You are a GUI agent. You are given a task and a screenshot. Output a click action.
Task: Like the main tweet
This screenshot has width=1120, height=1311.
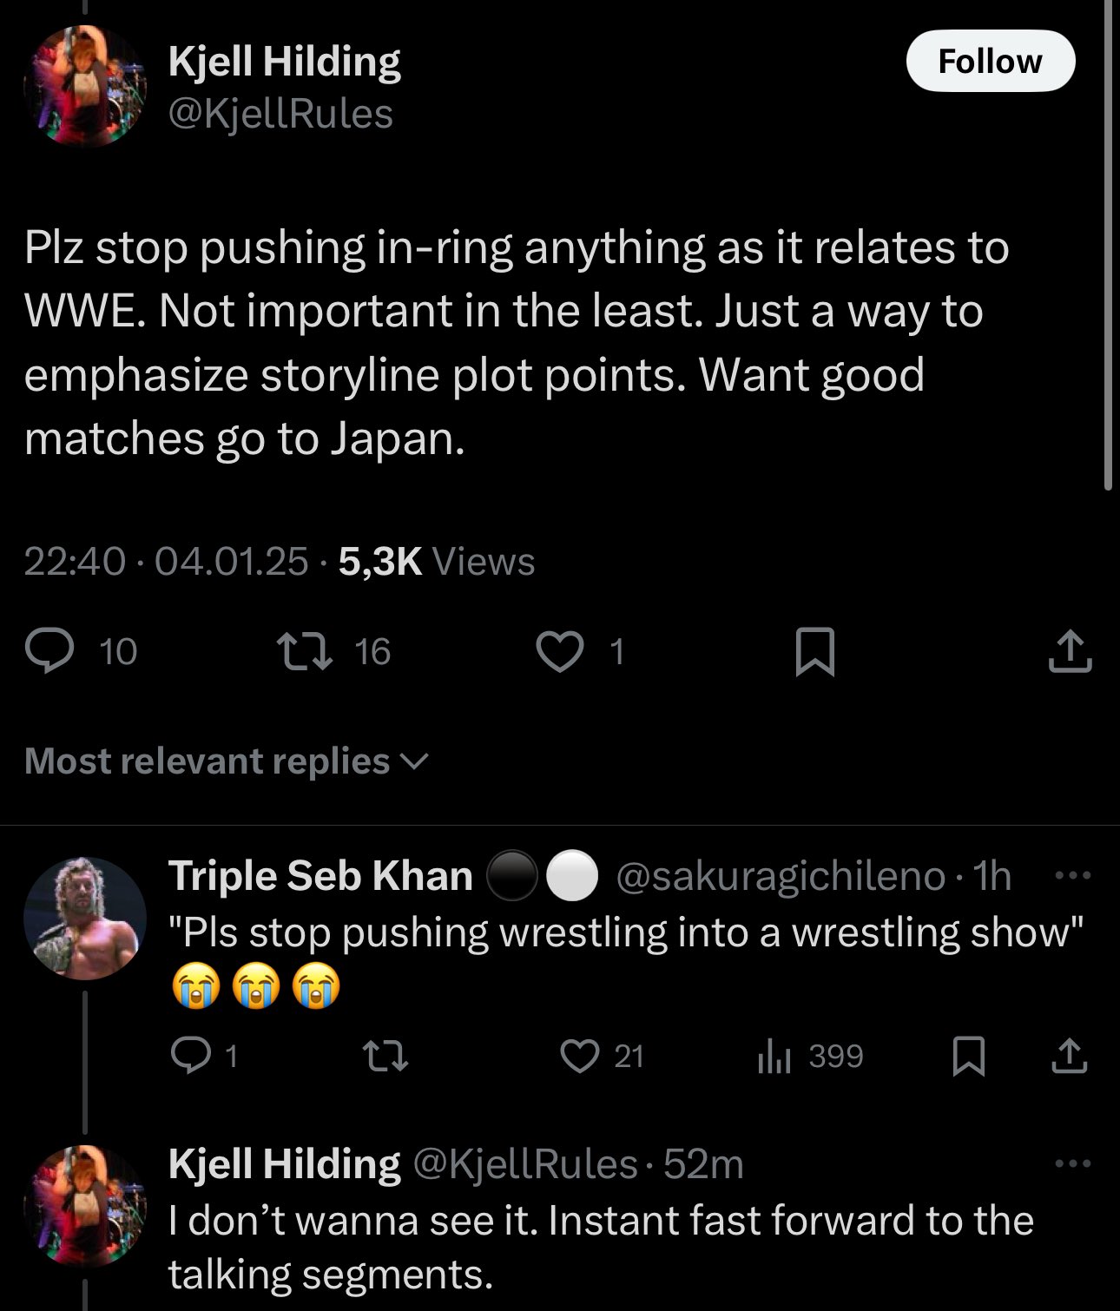point(559,651)
